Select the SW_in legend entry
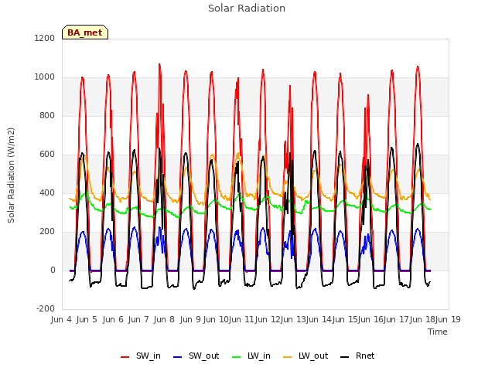 tap(141, 356)
